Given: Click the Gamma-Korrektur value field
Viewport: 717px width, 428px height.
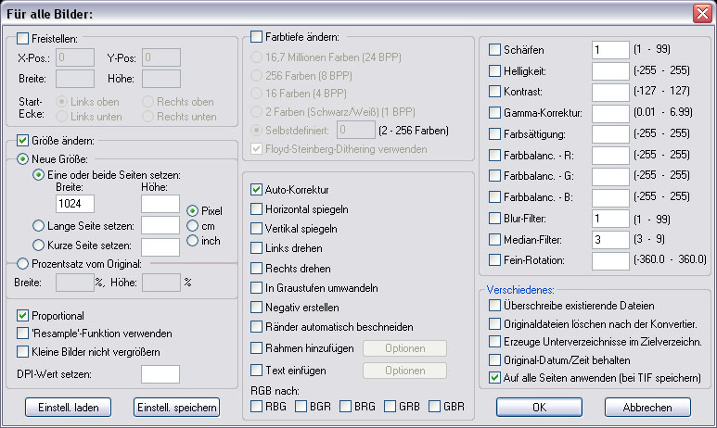Looking at the screenshot, I should 609,113.
